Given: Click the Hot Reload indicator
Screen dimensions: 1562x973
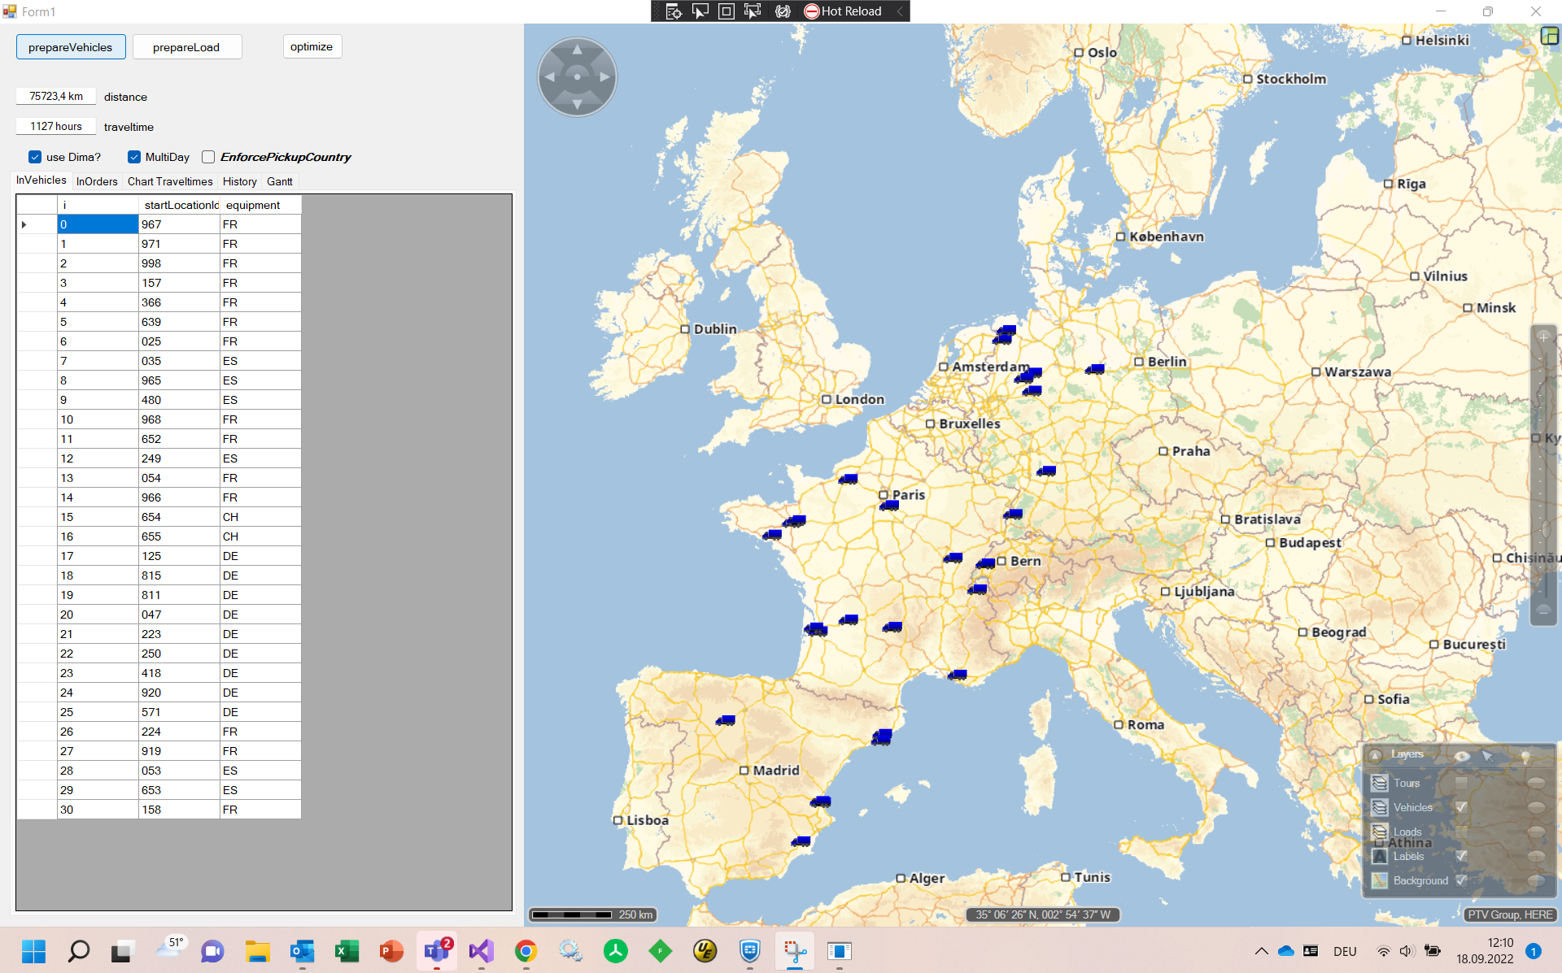Looking at the screenshot, I should pyautogui.click(x=843, y=11).
